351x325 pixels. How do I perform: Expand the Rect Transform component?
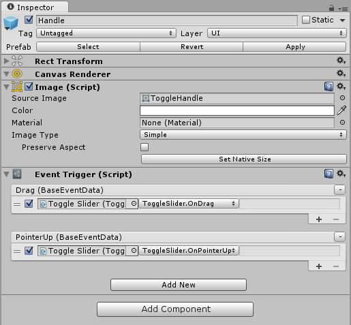(7, 61)
